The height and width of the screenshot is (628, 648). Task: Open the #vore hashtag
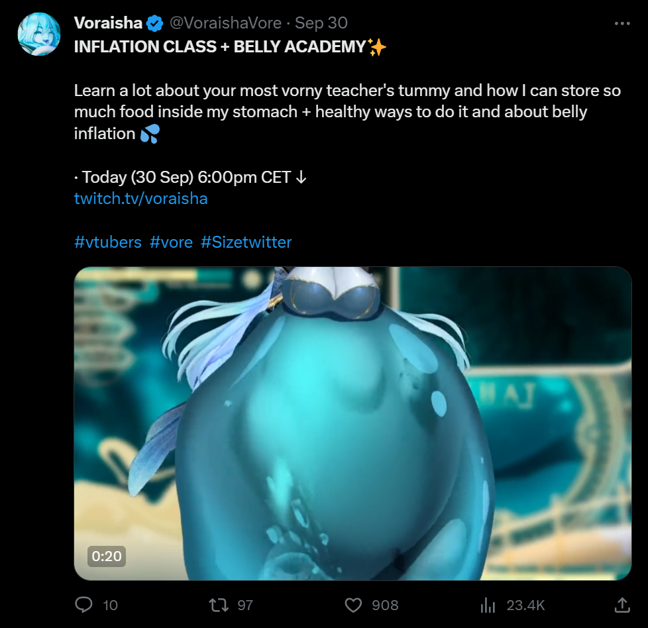tap(171, 242)
